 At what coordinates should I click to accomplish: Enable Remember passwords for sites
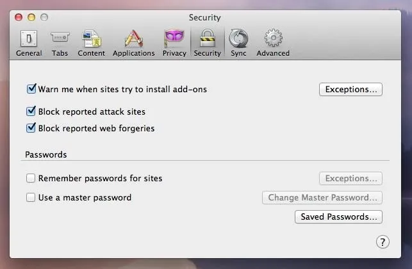click(x=31, y=178)
